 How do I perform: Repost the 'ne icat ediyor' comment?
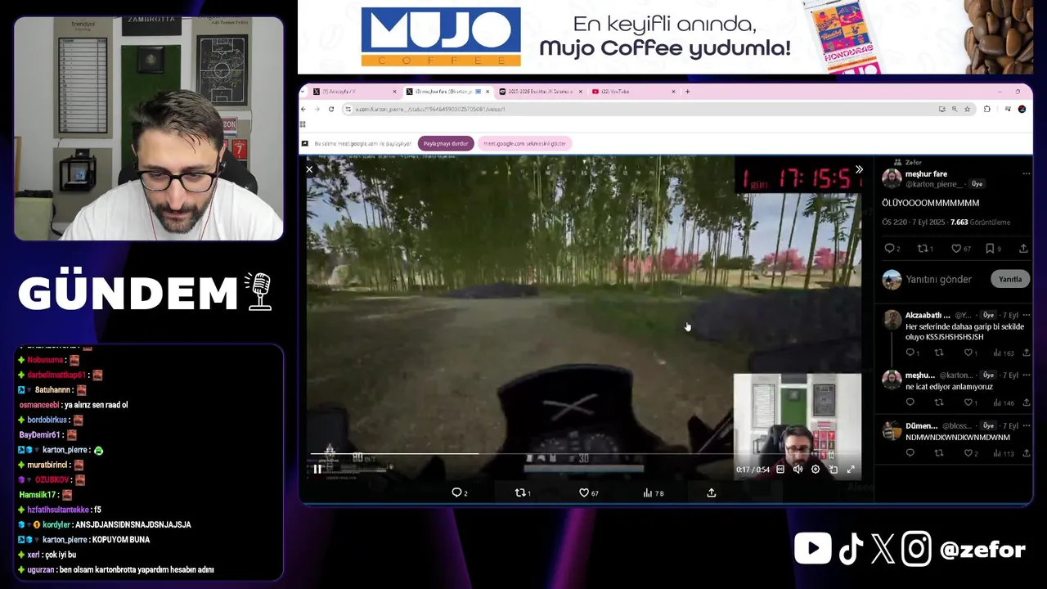pos(939,402)
